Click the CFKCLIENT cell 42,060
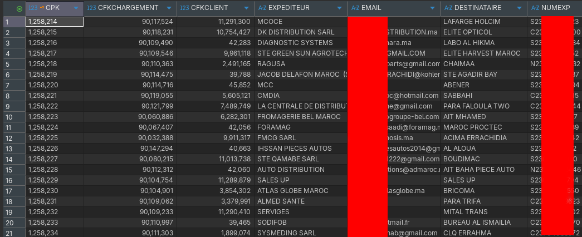 click(x=216, y=170)
